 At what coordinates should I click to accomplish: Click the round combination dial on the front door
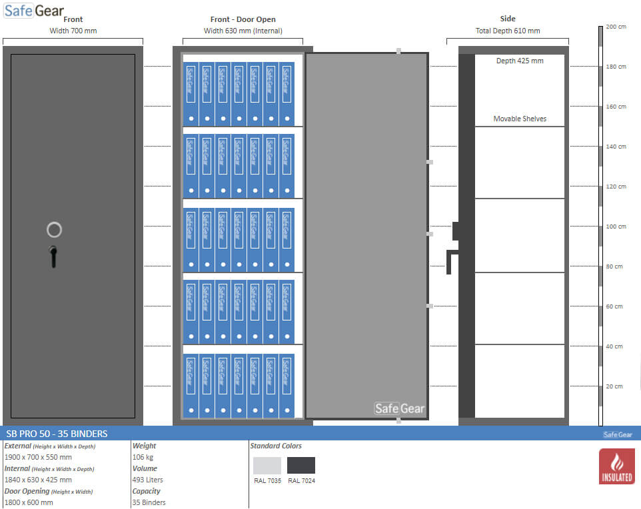(x=54, y=230)
